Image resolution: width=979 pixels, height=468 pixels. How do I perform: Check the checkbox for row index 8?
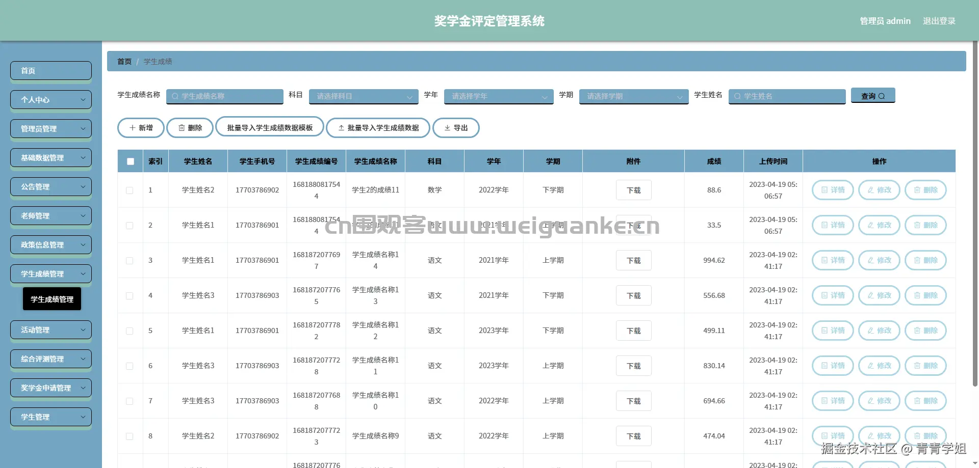(x=130, y=436)
